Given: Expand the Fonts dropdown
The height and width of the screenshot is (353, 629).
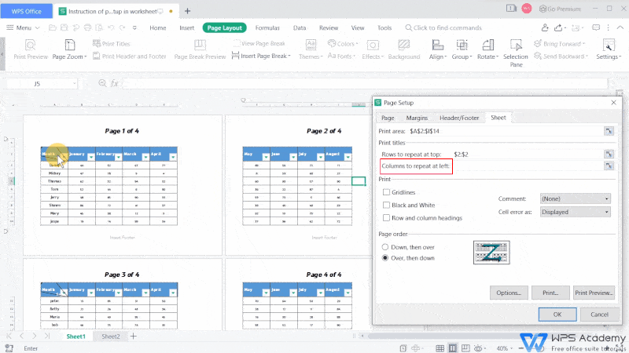Looking at the screenshot, I should pos(354,56).
